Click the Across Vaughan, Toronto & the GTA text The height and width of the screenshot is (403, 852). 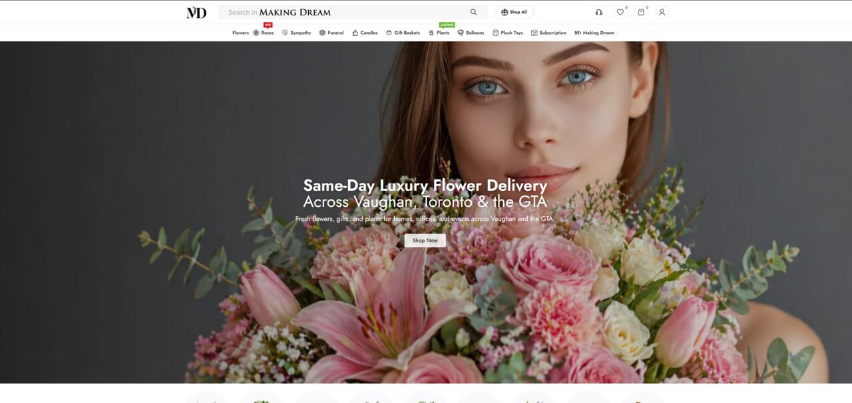tap(425, 201)
